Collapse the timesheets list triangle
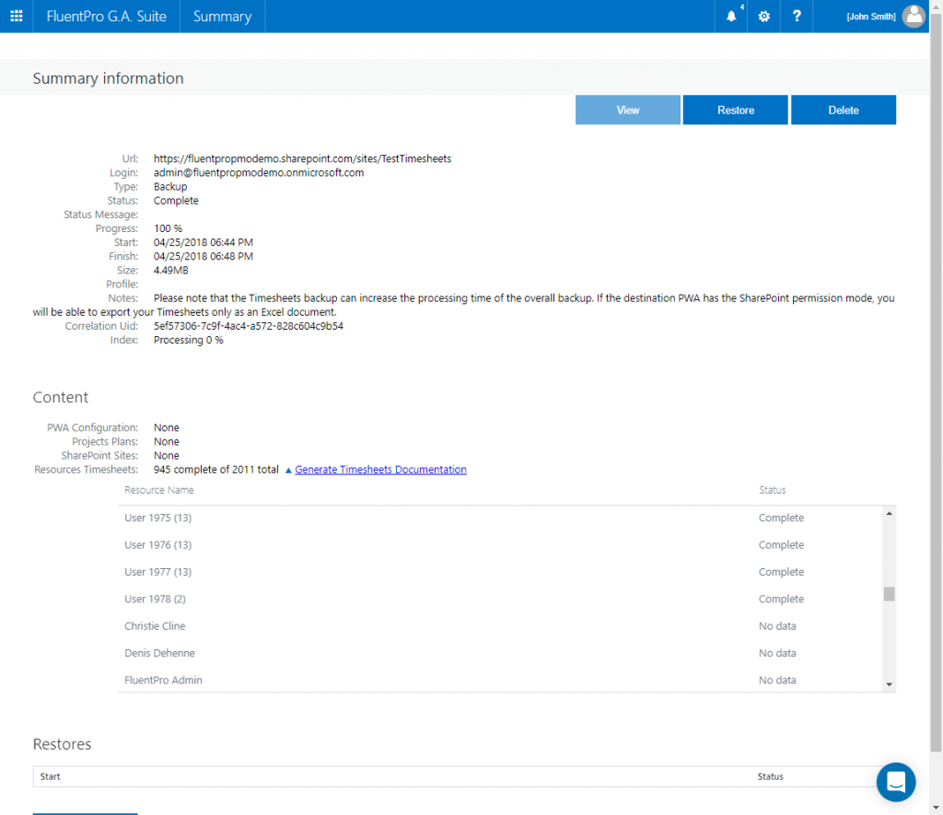This screenshot has width=943, height=815. click(288, 471)
